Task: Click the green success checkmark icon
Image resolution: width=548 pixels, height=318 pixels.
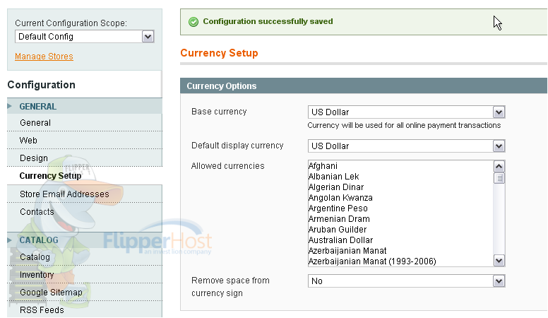Action: [x=193, y=22]
